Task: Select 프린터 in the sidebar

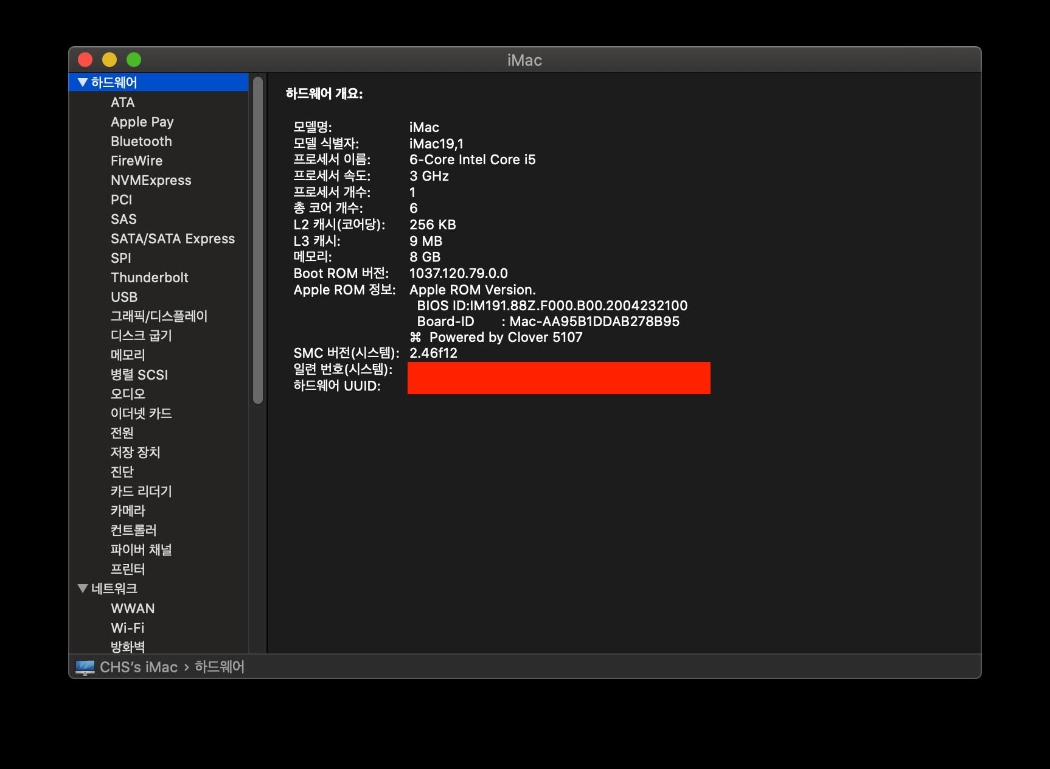Action: (128, 569)
